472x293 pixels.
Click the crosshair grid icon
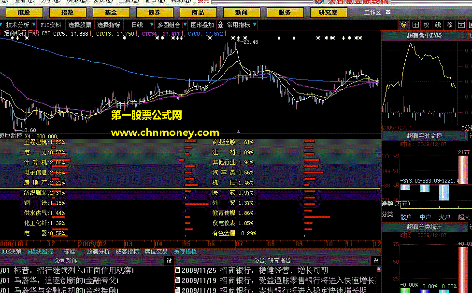coord(415,25)
